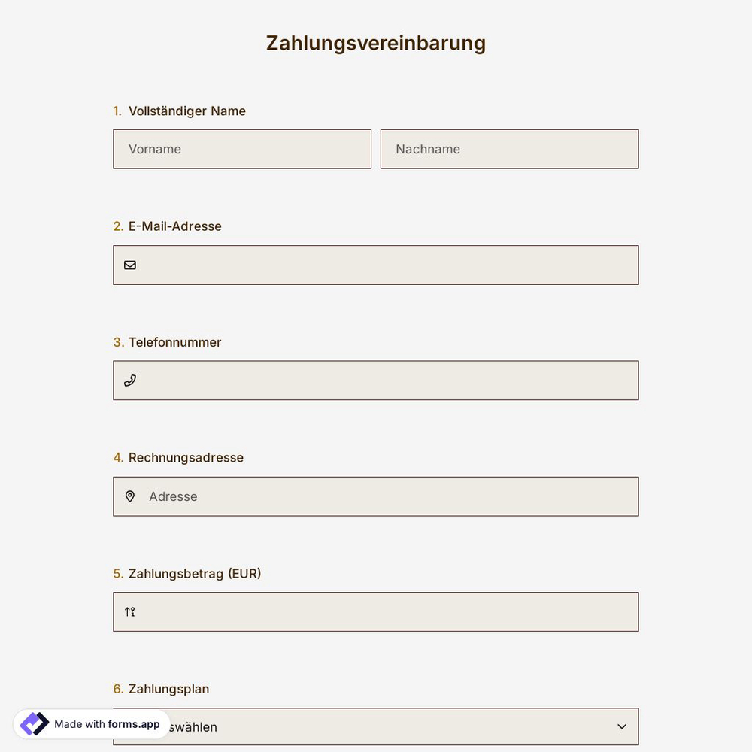
Task: Click the Vollständiger Name question label
Action: coord(187,111)
